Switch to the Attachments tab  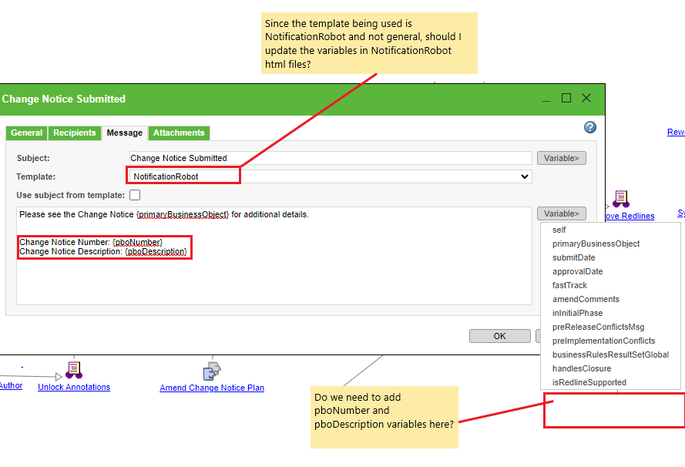pyautogui.click(x=179, y=133)
